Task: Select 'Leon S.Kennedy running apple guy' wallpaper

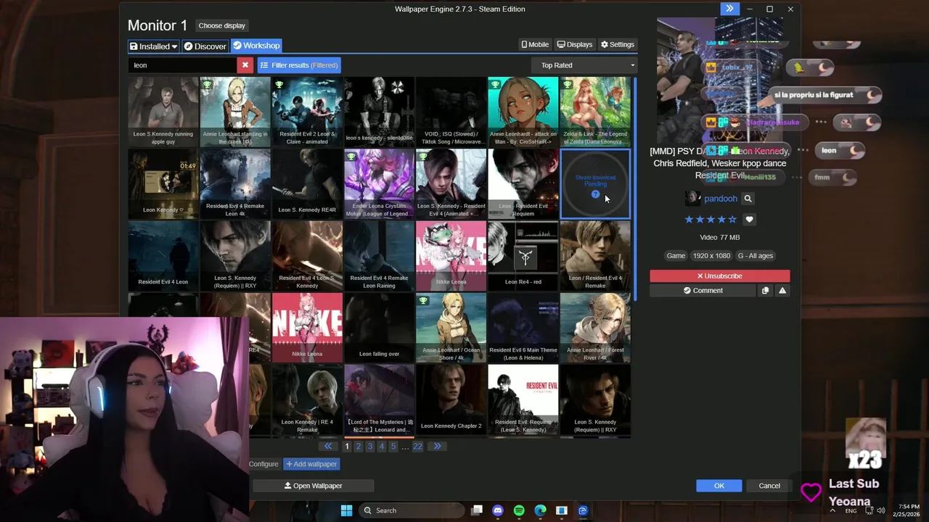Action: pos(163,112)
